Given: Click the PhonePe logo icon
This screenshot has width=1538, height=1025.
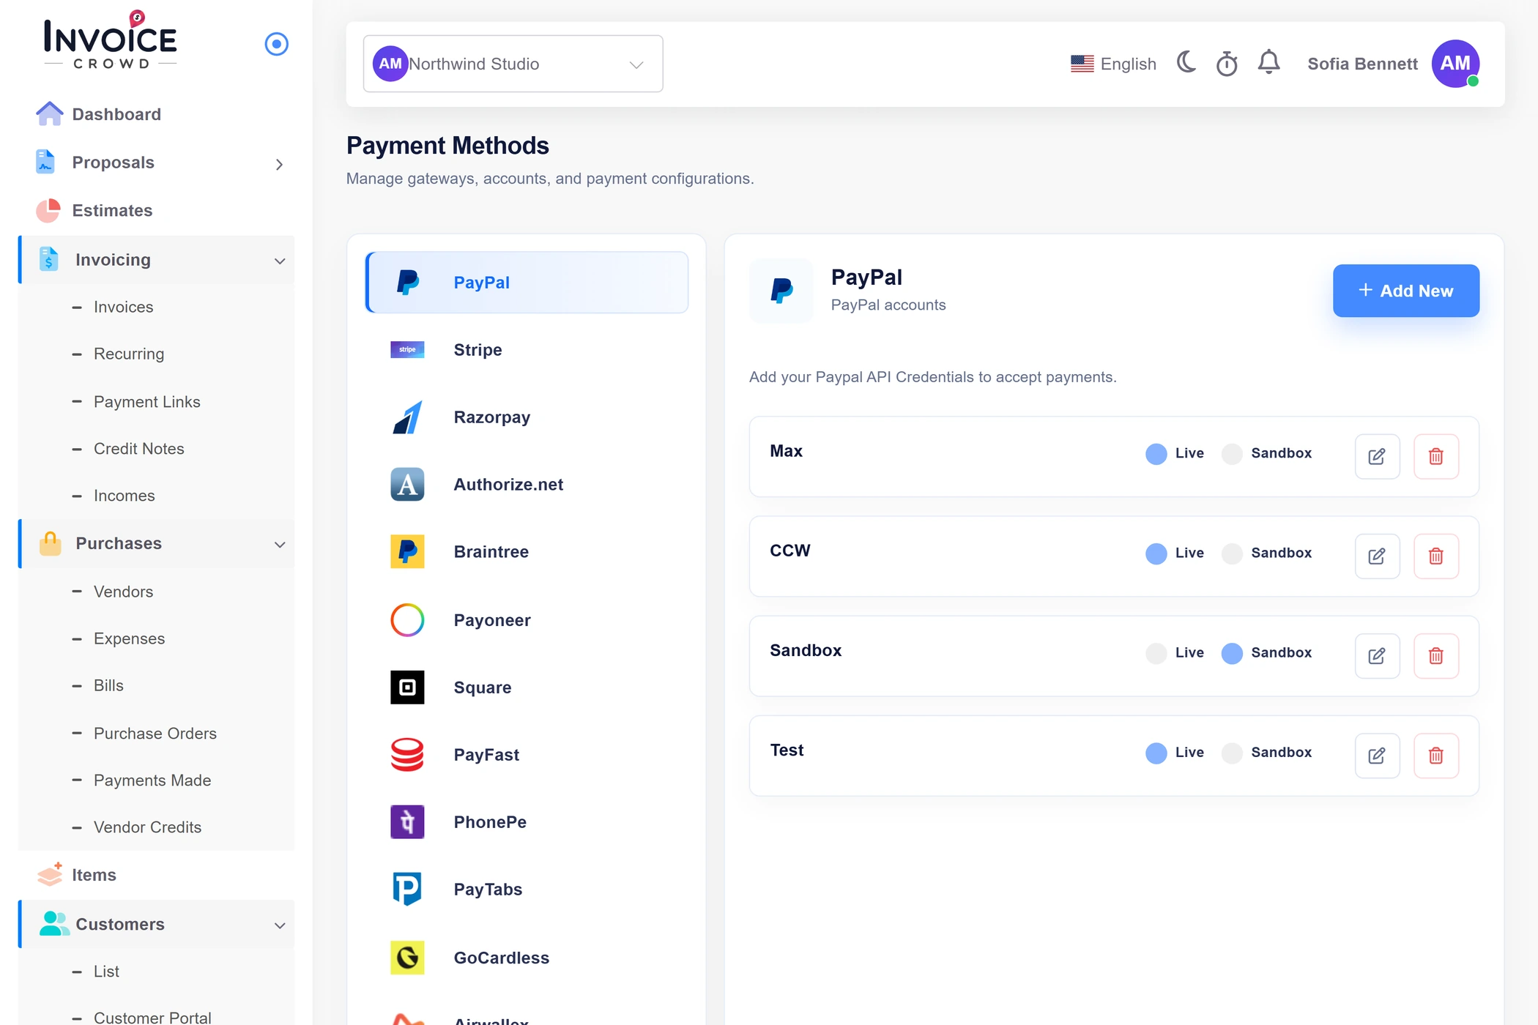Looking at the screenshot, I should point(407,821).
